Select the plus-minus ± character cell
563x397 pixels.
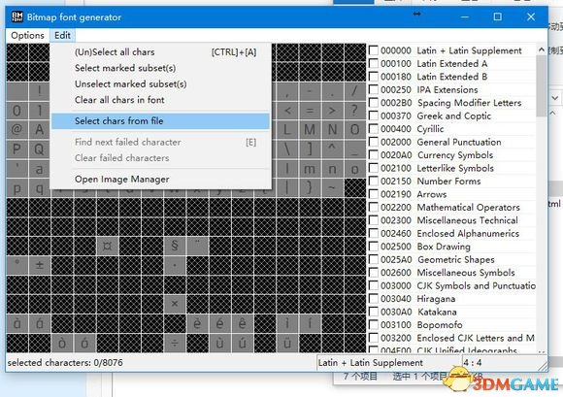(40, 265)
